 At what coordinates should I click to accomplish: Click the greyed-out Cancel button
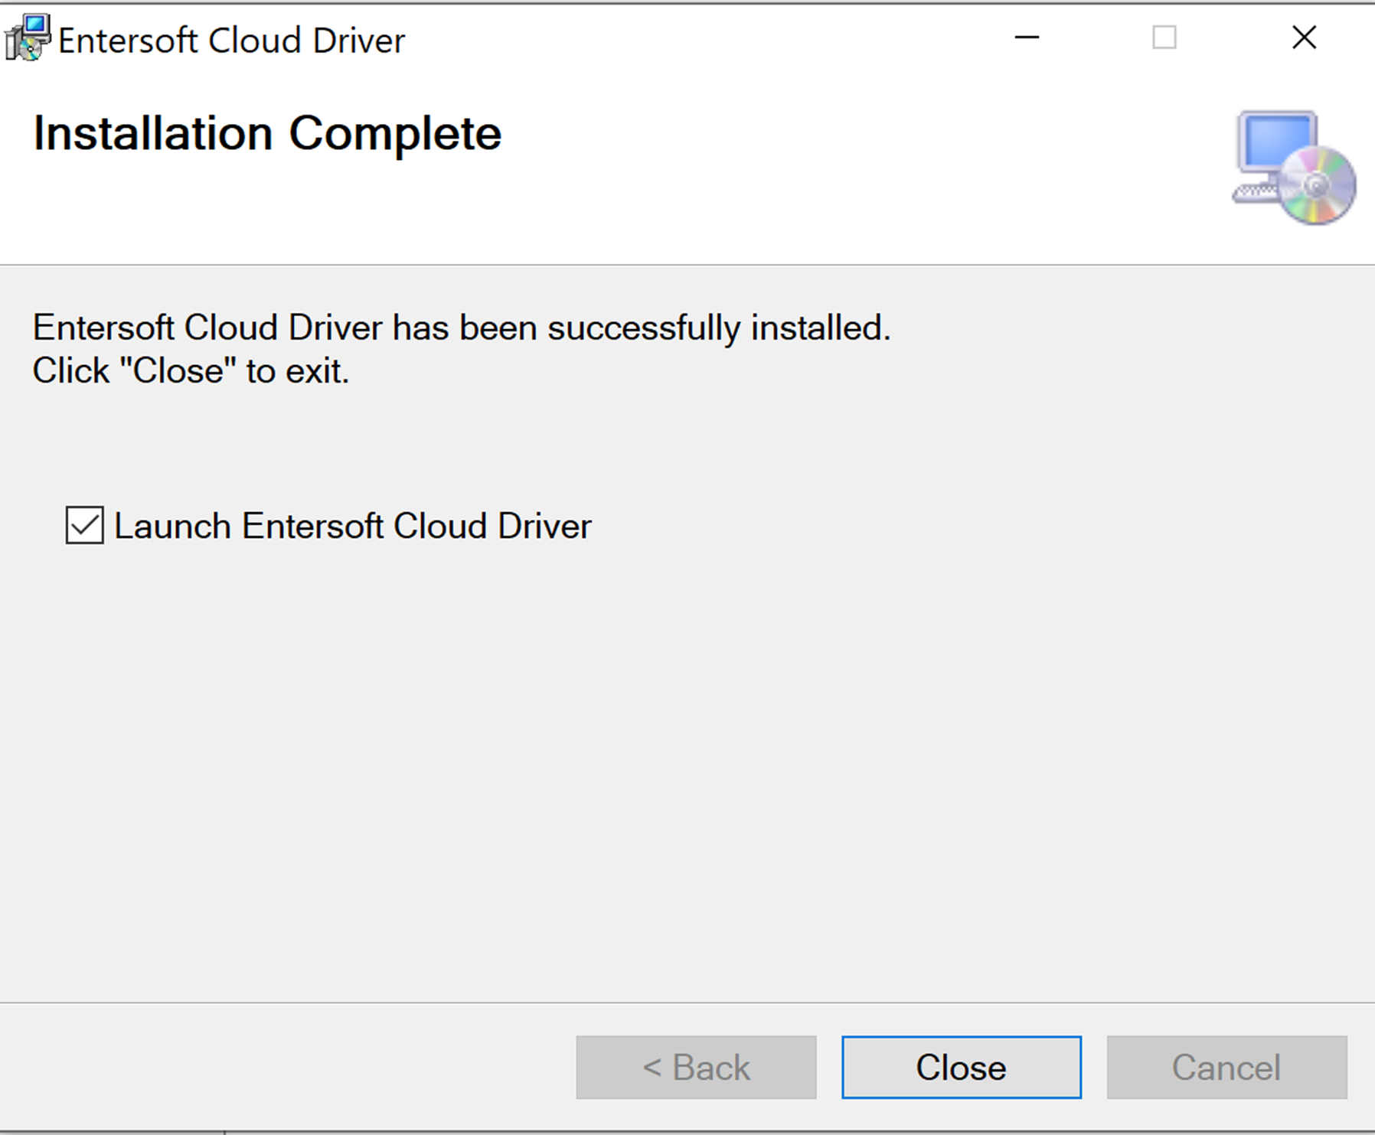click(1226, 1068)
